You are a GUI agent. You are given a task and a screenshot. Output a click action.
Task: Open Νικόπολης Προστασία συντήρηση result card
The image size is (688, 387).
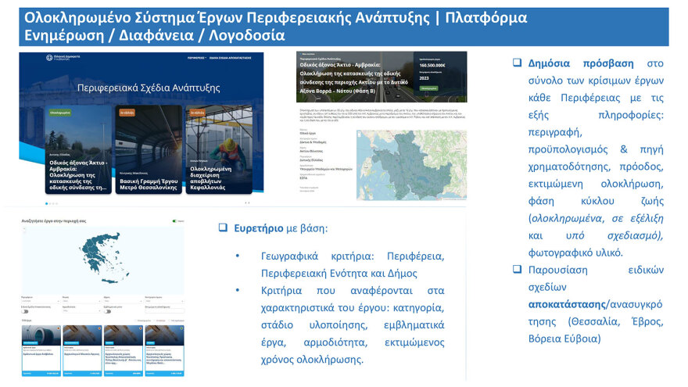click(164, 350)
